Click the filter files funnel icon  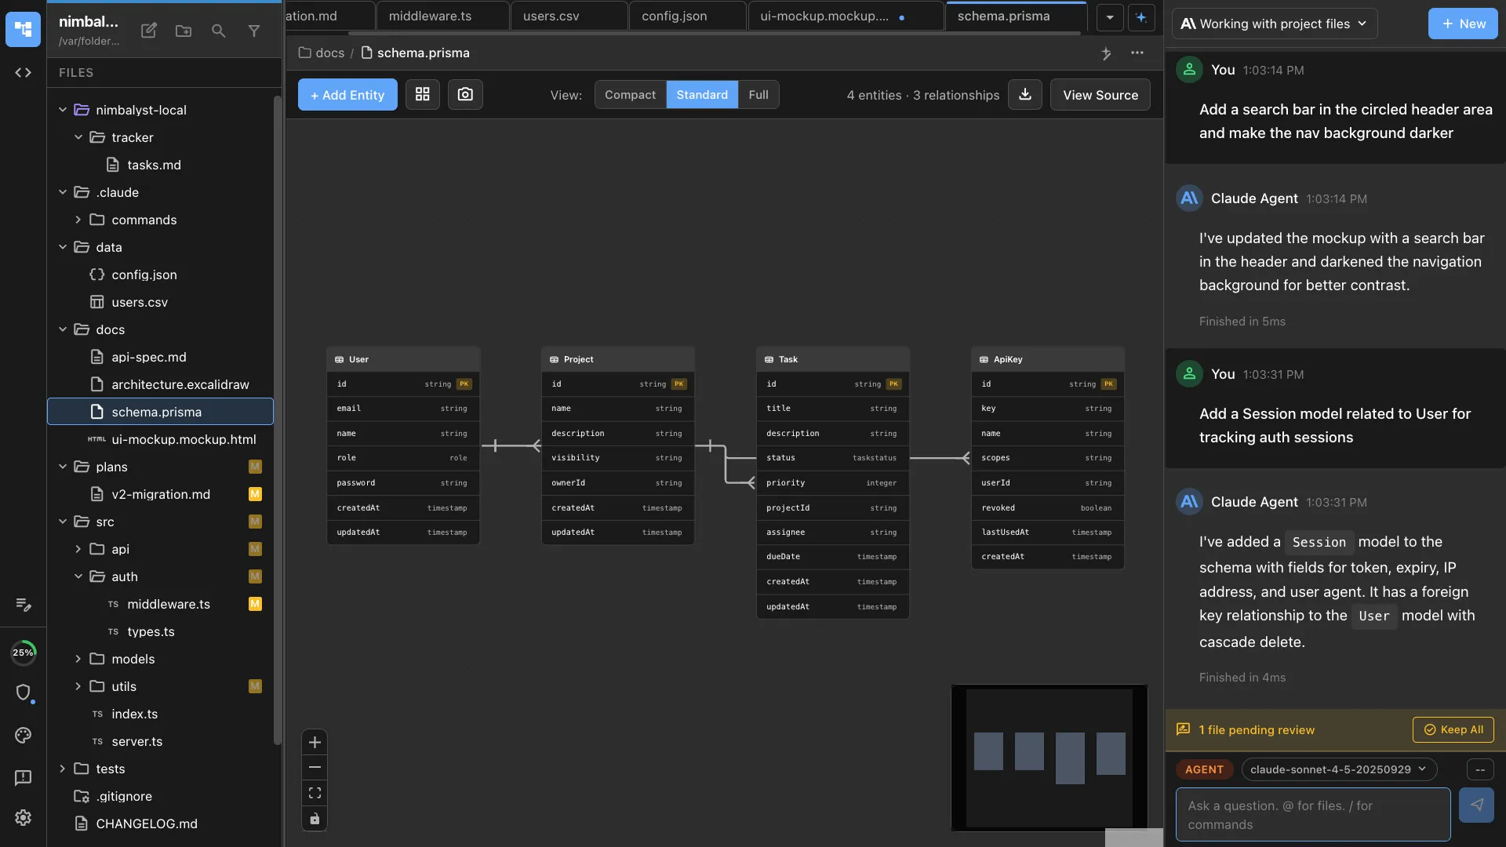pos(254,31)
